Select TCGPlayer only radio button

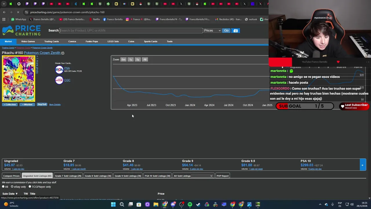[30, 187]
